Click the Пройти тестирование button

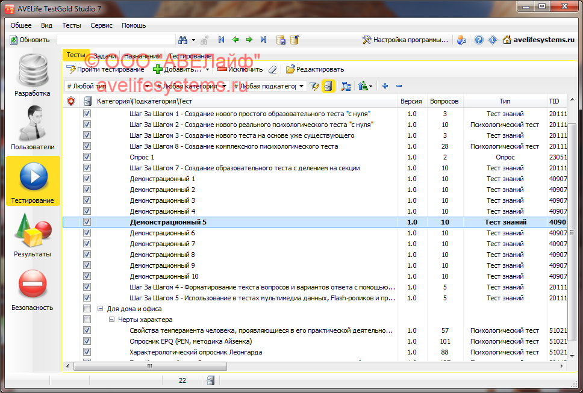click(105, 69)
